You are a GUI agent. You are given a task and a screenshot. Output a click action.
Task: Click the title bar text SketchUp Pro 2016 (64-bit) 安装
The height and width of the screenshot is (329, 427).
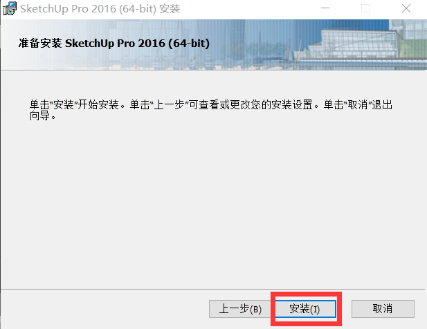coord(100,9)
